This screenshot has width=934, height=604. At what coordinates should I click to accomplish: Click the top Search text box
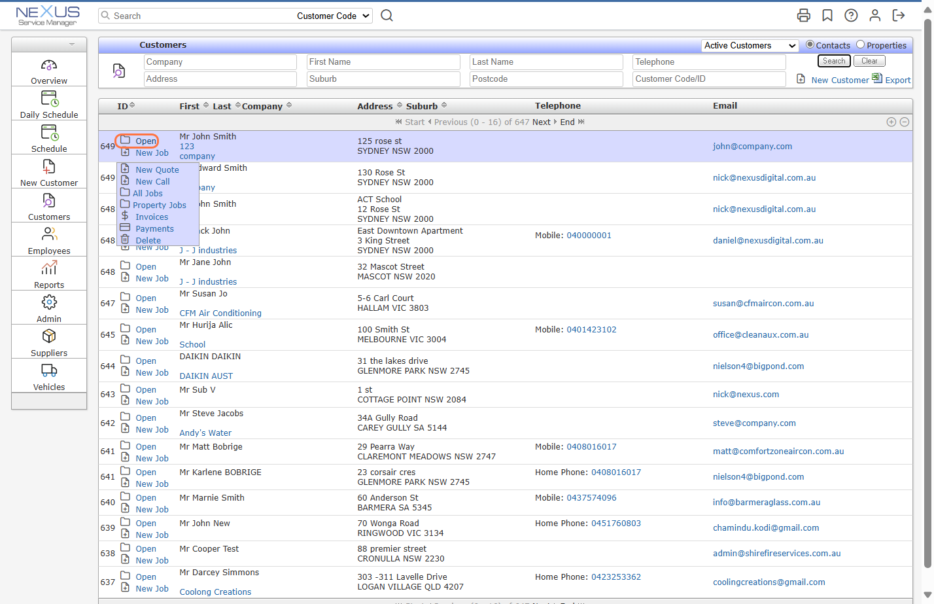pyautogui.click(x=196, y=16)
